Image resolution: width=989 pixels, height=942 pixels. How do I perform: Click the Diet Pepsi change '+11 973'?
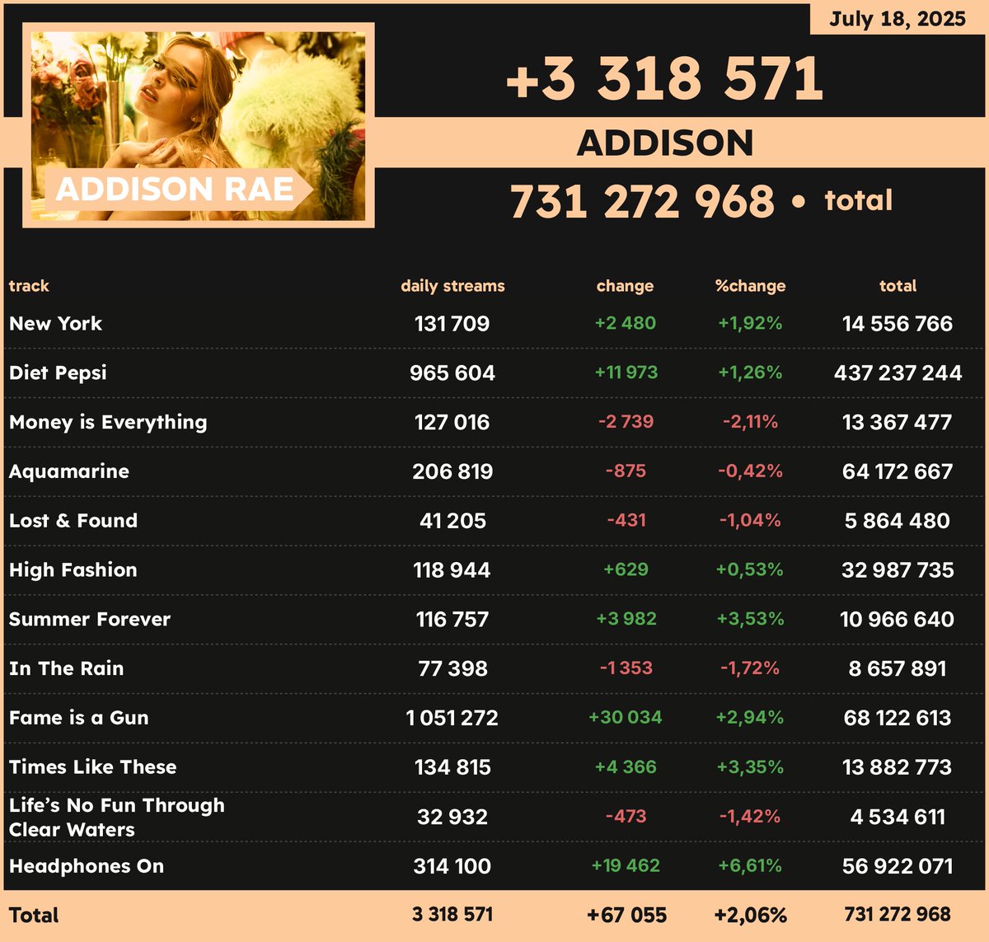626,373
